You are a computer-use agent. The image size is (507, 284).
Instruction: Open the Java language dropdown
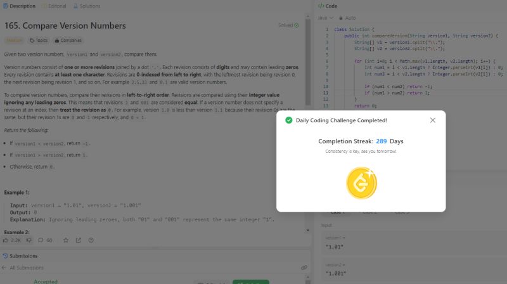325,18
